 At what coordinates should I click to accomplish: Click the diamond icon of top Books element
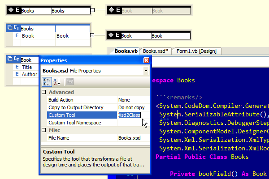tap(11, 10)
